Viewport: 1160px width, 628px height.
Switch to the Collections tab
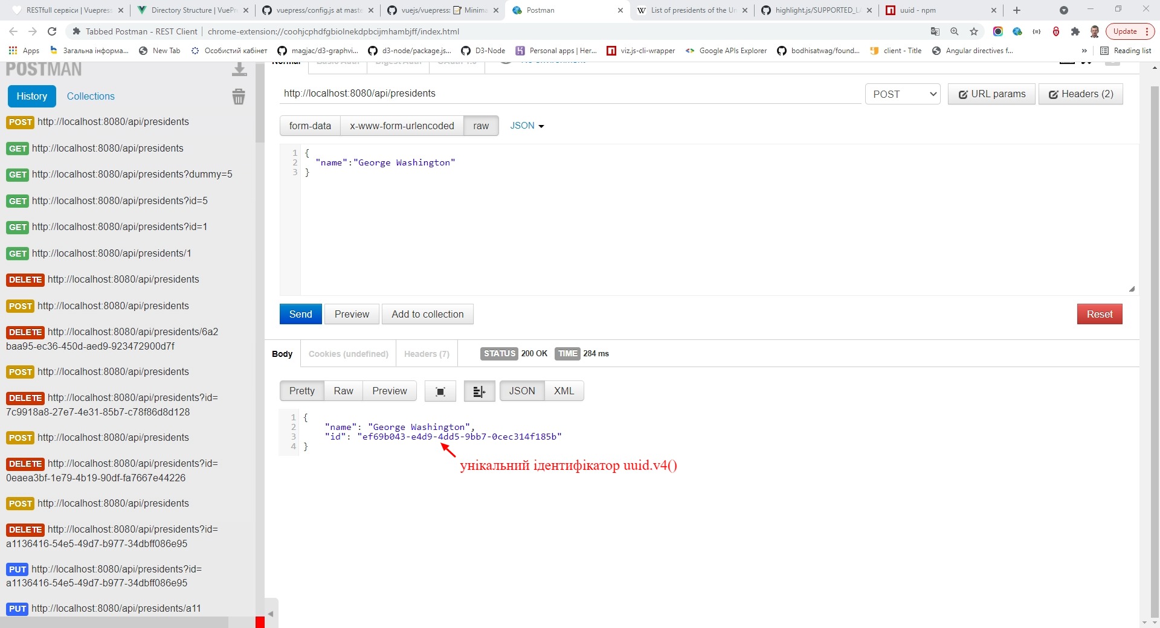point(91,96)
